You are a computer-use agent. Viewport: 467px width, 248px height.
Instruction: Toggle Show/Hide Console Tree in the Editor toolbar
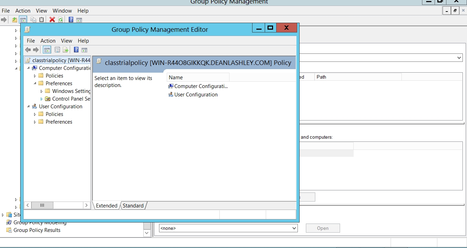[x=47, y=50]
